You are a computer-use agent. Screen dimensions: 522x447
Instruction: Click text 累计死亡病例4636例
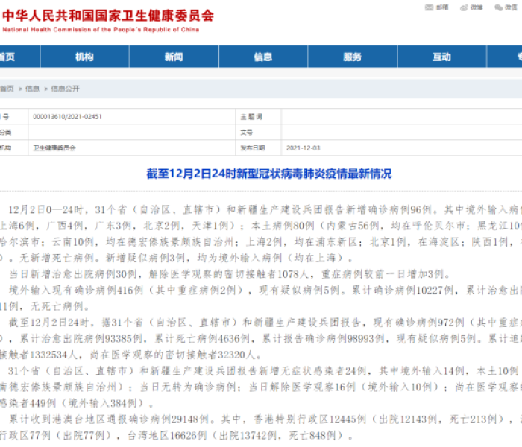point(202,338)
